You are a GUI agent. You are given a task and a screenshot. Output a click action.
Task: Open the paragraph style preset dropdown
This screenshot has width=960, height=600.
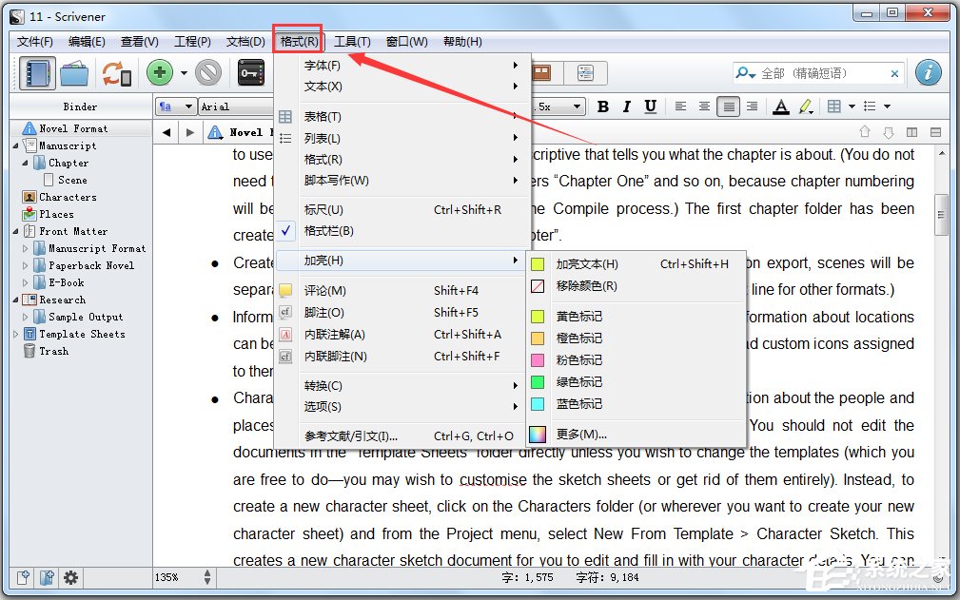(x=176, y=106)
